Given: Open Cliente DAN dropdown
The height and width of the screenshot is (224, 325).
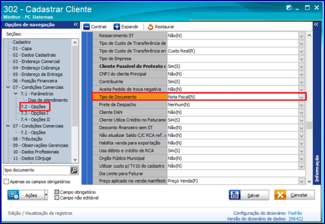Looking at the screenshot, I should 302,113.
